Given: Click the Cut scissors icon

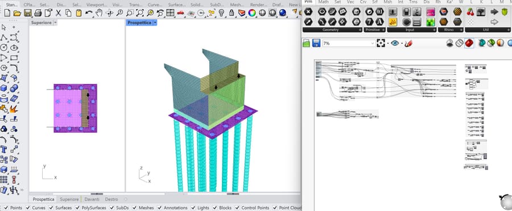Looking at the screenshot, I should click(x=59, y=13).
